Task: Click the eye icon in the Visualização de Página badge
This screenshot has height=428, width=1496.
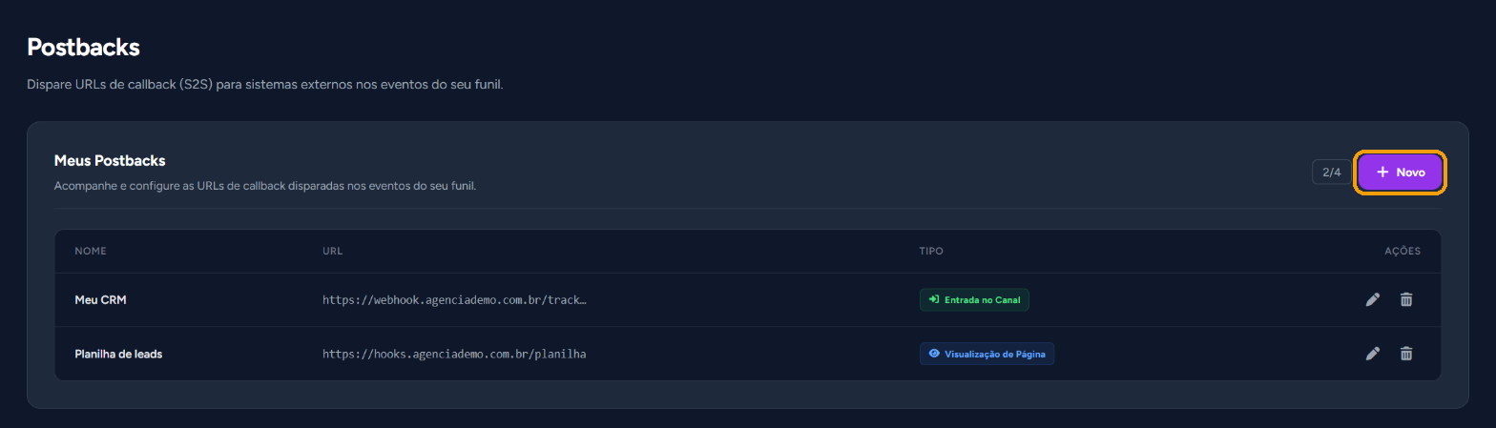Action: click(934, 354)
